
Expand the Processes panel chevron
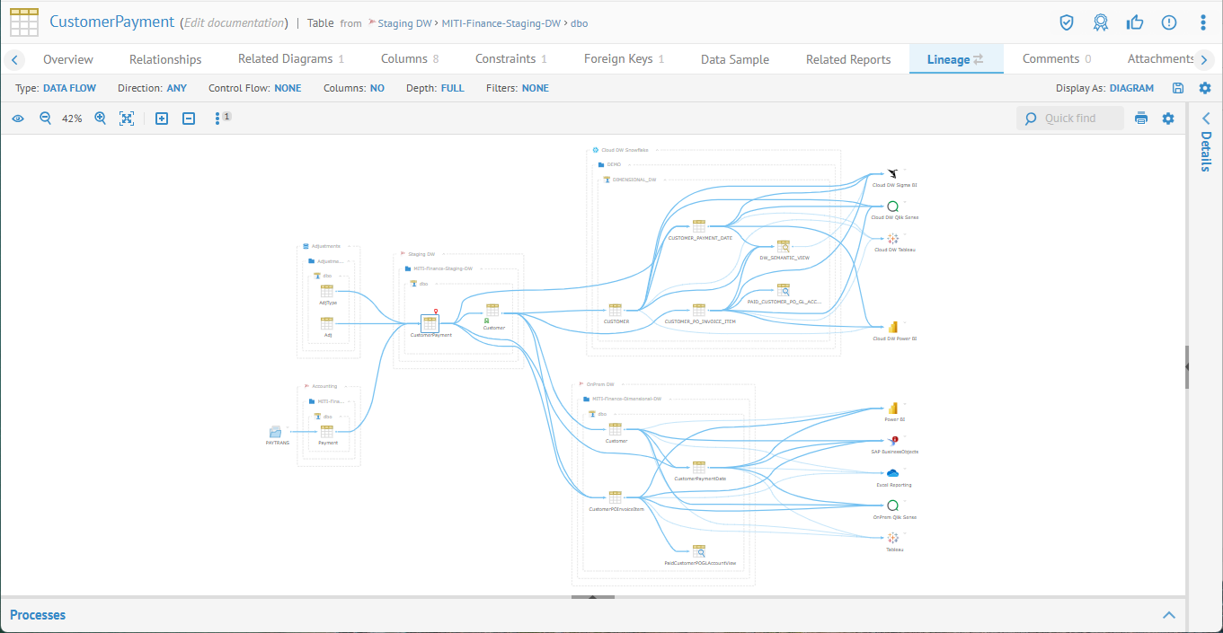pyautogui.click(x=1169, y=615)
